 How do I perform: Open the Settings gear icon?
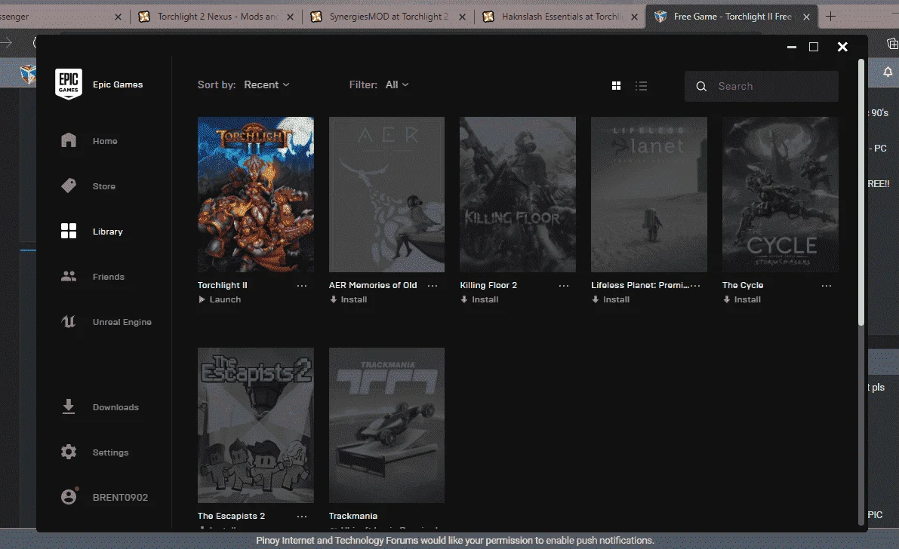point(68,452)
